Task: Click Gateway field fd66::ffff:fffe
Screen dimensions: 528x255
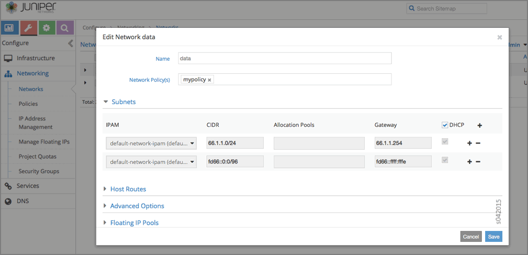Action: [x=403, y=162]
